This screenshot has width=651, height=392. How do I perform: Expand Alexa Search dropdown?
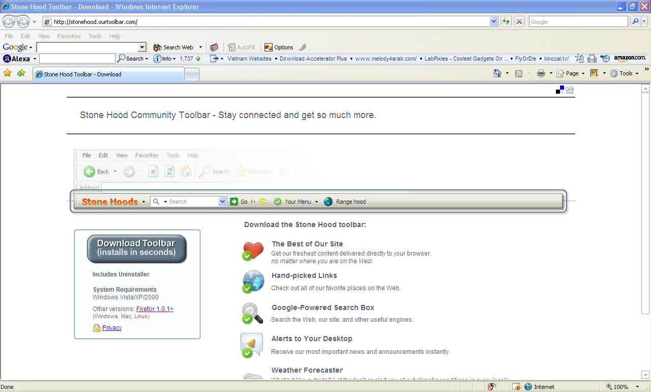point(146,59)
